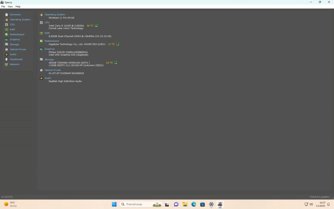Click the Pretraživanje taskbar search box

coord(141,204)
